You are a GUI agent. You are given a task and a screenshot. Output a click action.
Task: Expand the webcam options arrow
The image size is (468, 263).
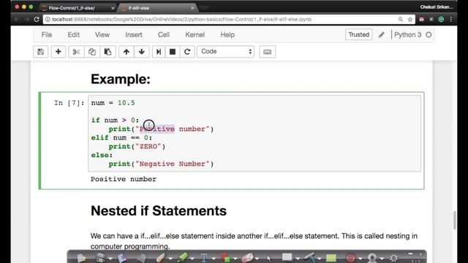pos(382,259)
